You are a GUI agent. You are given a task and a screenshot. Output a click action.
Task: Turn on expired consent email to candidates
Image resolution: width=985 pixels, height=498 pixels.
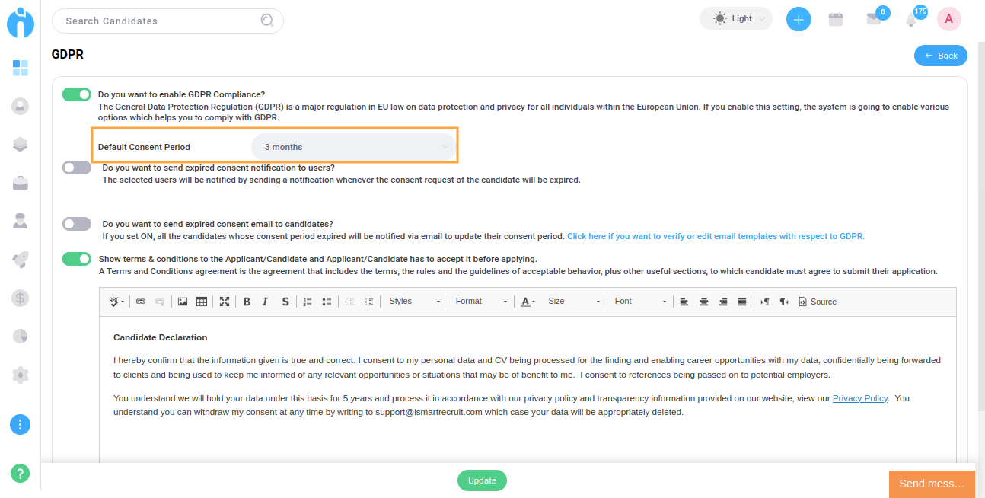click(76, 224)
